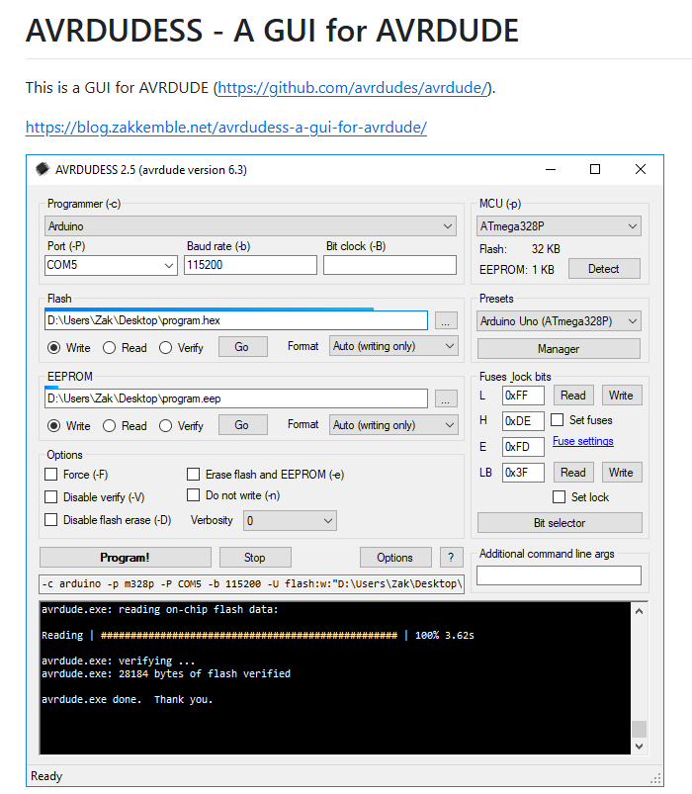Open the presets Manager
This screenshot has width=692, height=794.
coord(559,349)
